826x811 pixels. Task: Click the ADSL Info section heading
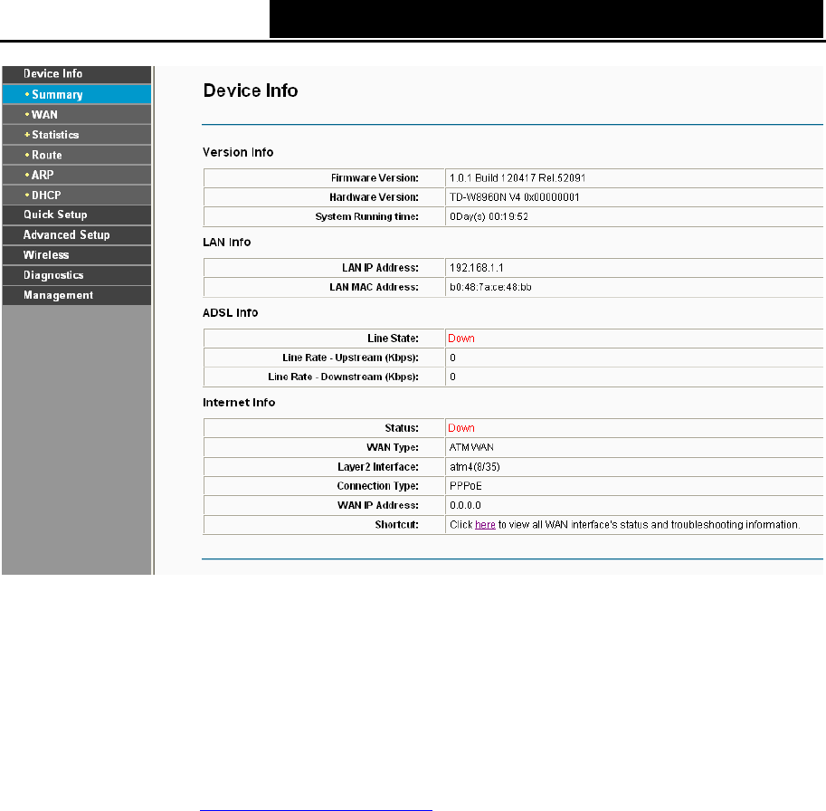(230, 313)
